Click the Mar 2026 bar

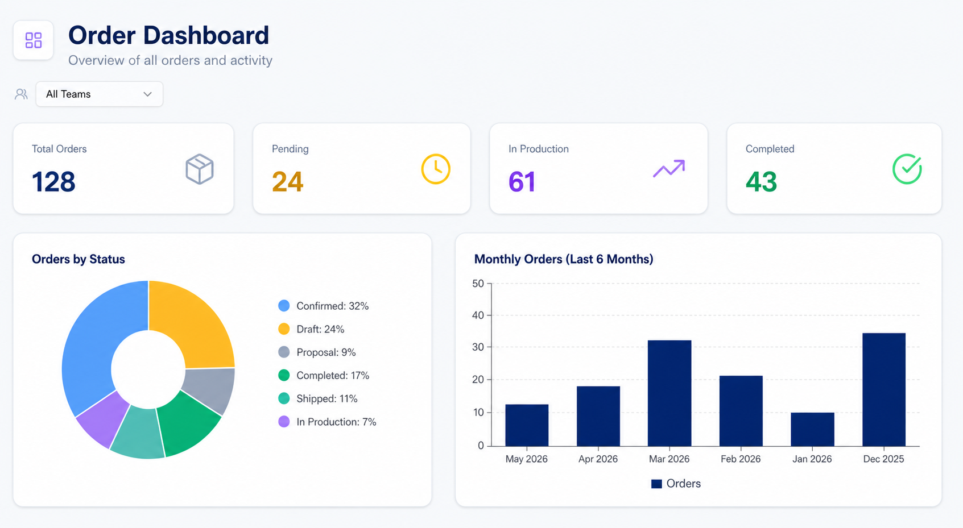pyautogui.click(x=669, y=393)
